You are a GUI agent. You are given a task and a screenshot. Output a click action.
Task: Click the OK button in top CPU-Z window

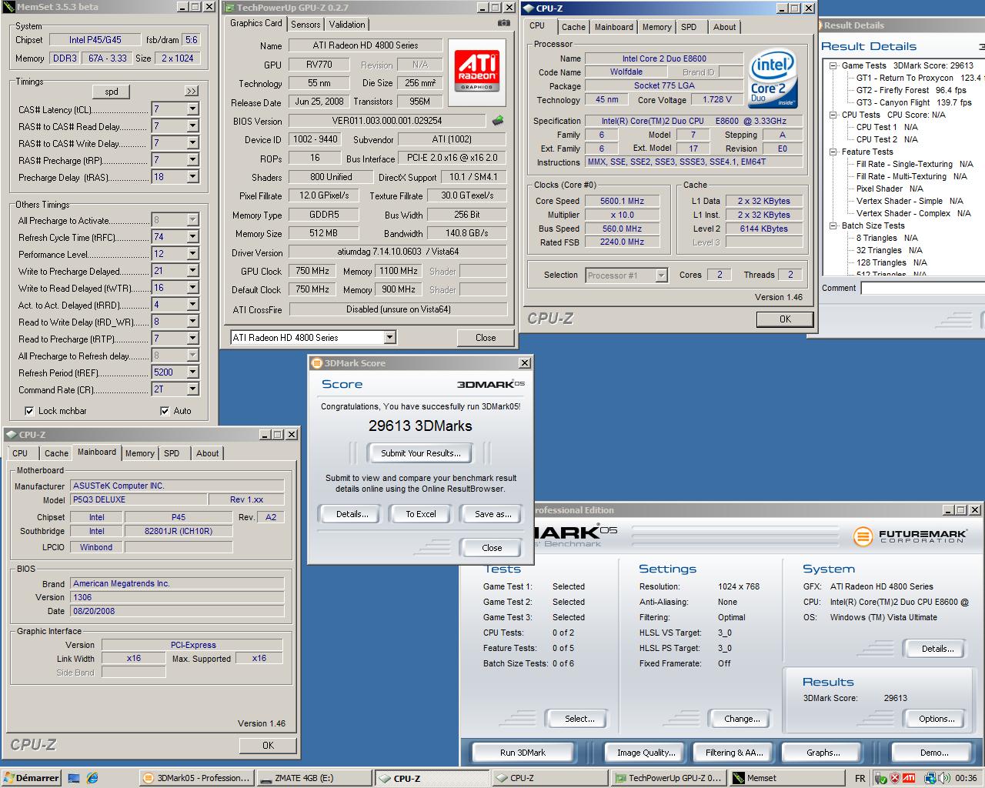click(785, 319)
